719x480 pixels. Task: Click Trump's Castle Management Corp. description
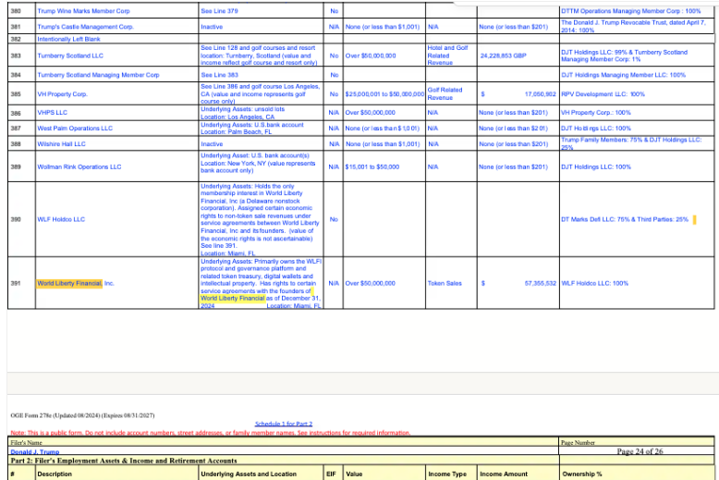(85, 27)
